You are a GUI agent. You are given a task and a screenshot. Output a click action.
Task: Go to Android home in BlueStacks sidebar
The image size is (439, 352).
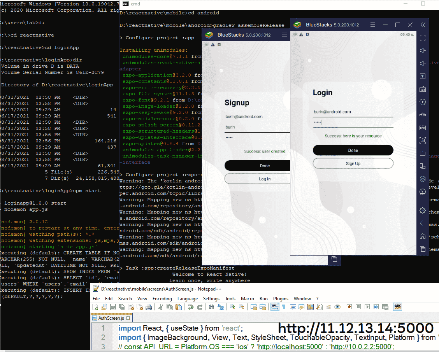pos(423,236)
